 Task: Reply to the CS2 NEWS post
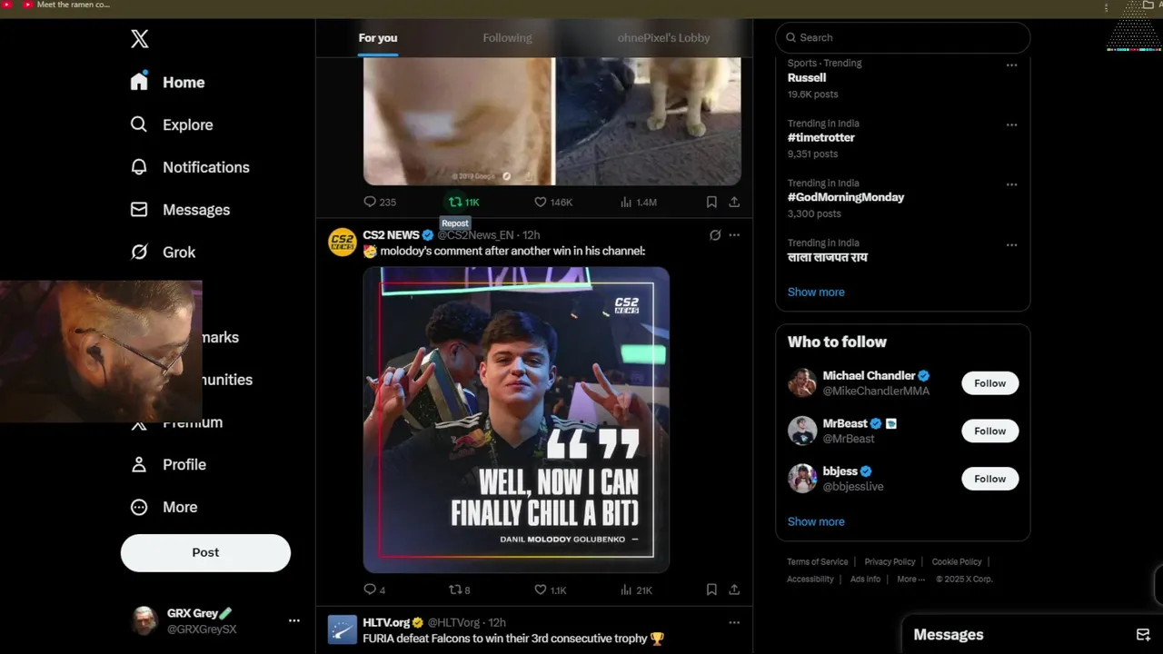(x=370, y=590)
